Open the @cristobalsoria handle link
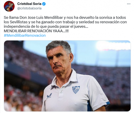Viewport: 134px width, 113px height. click(29, 8)
